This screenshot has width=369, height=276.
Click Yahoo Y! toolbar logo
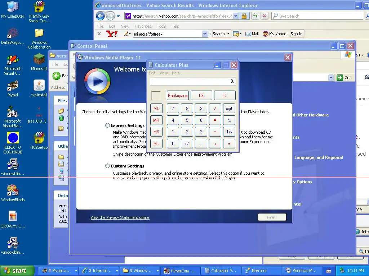pyautogui.click(x=112, y=34)
